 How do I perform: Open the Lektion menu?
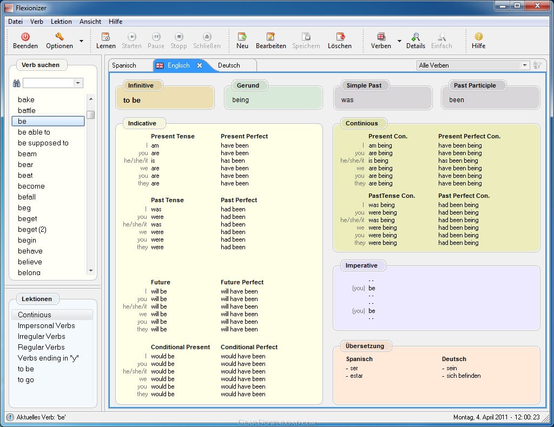click(61, 22)
